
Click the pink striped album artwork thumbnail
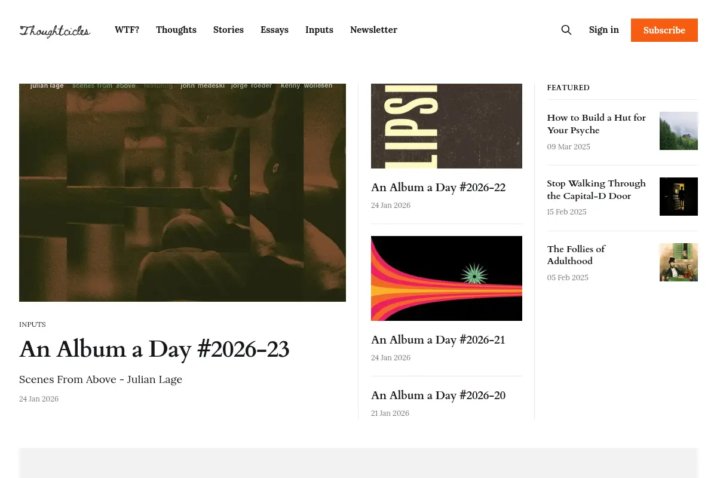[x=446, y=278]
